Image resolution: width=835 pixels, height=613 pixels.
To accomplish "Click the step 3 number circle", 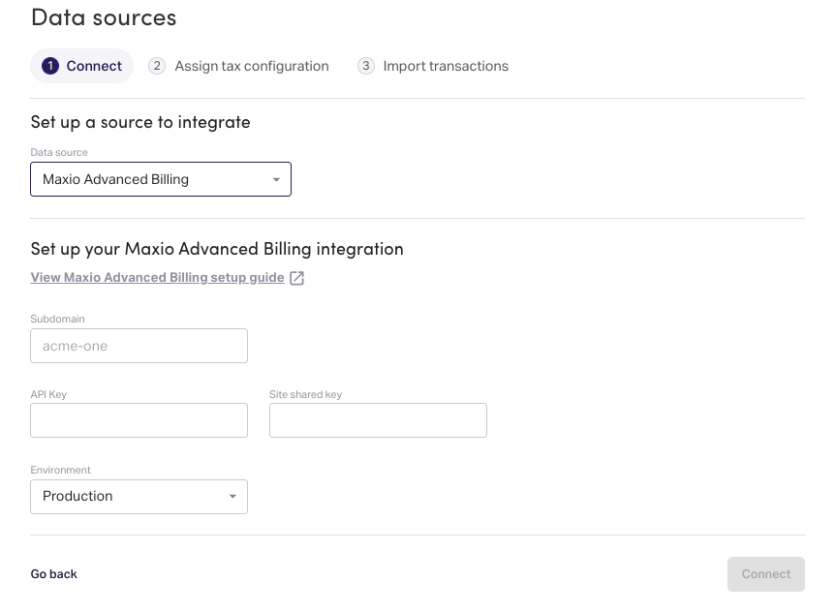I will [366, 66].
